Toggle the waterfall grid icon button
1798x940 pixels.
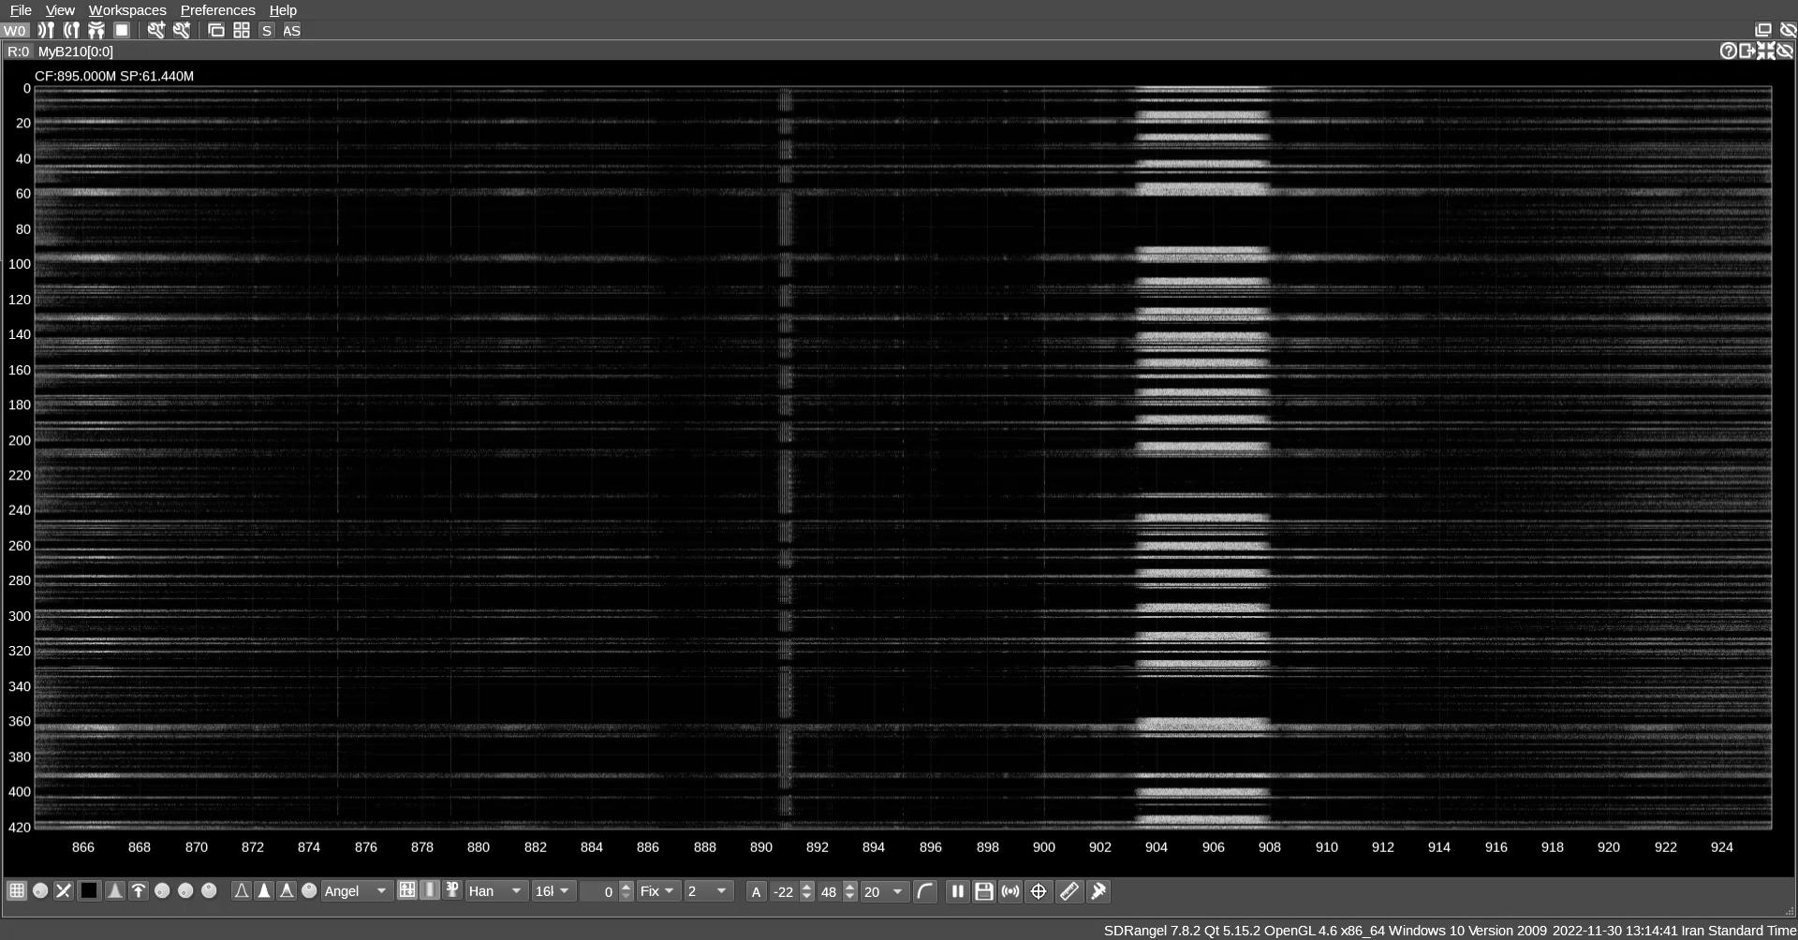407,890
